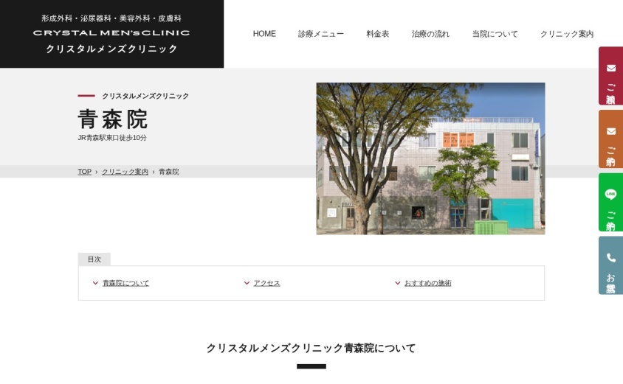Open the red mail consultation side button
Screen dimensions: 623x384
point(610,76)
